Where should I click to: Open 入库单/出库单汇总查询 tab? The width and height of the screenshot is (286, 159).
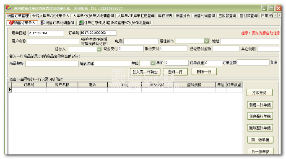pyautogui.click(x=136, y=15)
